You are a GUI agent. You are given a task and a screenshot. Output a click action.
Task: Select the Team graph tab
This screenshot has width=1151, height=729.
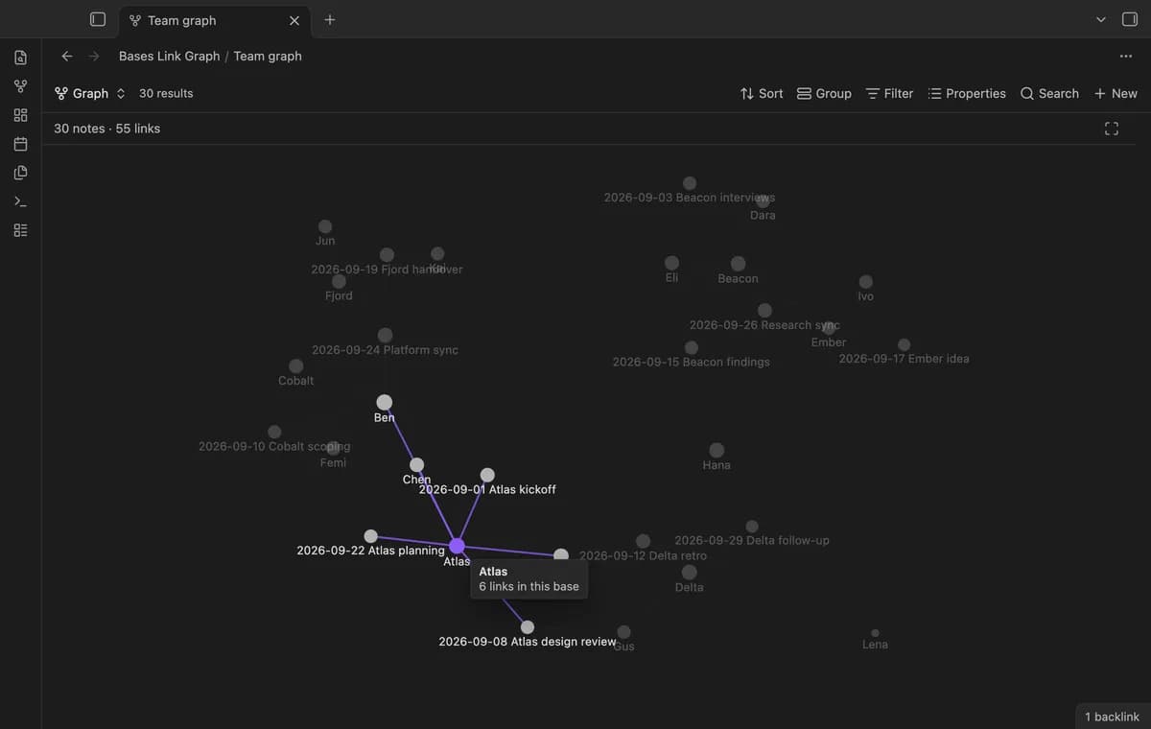pyautogui.click(x=213, y=20)
